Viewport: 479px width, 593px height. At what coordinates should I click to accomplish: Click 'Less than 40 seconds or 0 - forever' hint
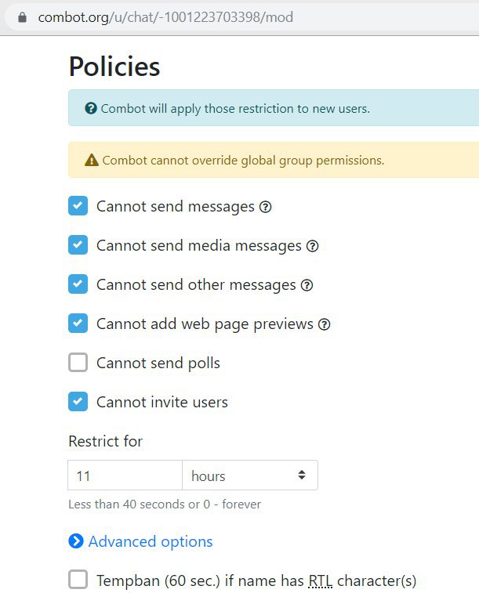[x=165, y=504]
